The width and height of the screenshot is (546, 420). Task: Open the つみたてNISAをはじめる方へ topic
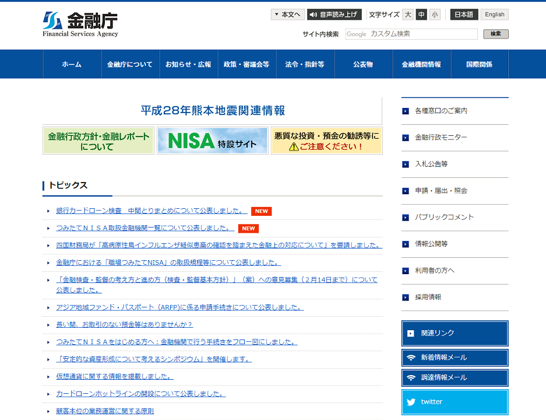tap(177, 342)
